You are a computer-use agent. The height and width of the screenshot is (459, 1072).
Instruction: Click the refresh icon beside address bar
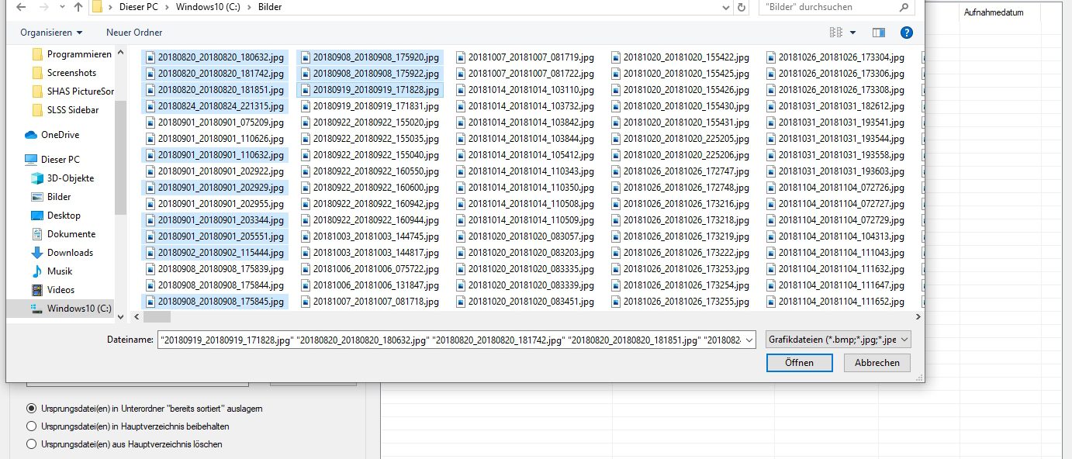tap(742, 7)
